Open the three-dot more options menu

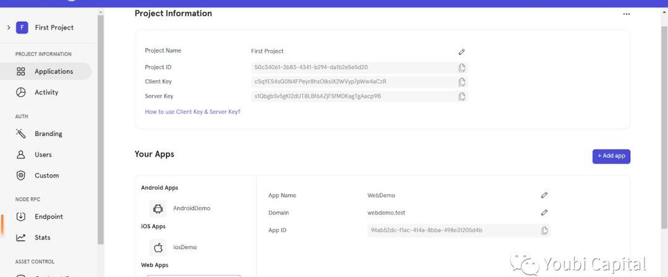click(x=626, y=14)
